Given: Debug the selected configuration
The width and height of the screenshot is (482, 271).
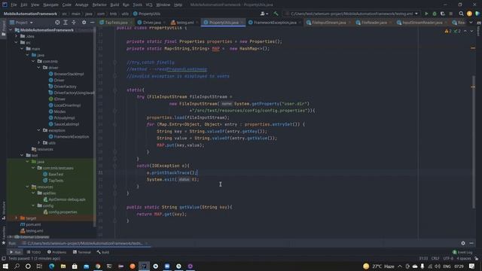Looking at the screenshot, I should click(435, 14).
